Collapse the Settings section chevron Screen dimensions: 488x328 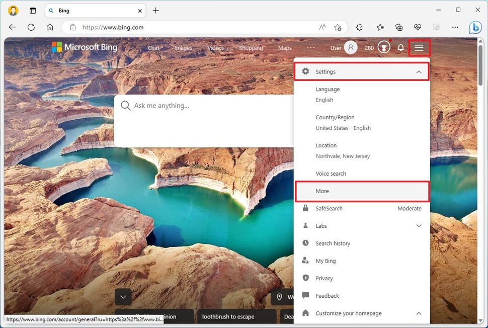(418, 71)
